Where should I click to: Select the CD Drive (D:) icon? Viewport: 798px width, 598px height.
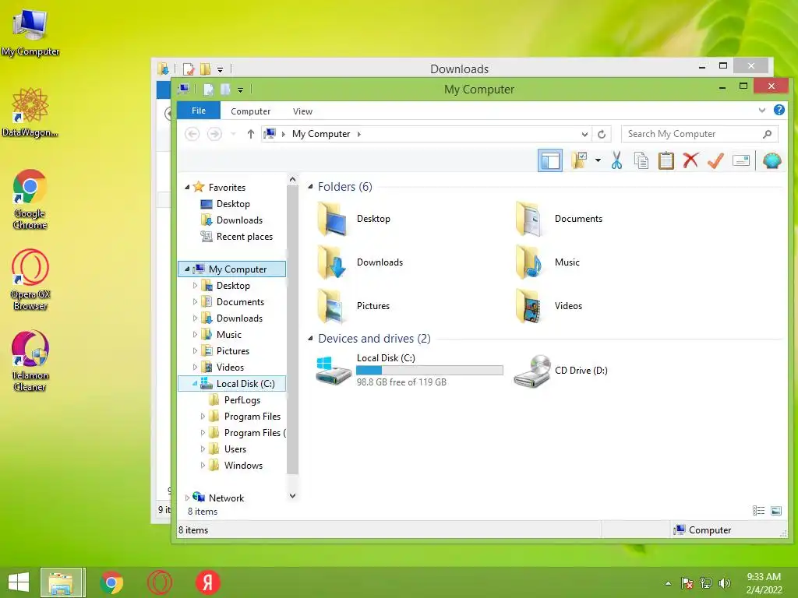tap(532, 371)
